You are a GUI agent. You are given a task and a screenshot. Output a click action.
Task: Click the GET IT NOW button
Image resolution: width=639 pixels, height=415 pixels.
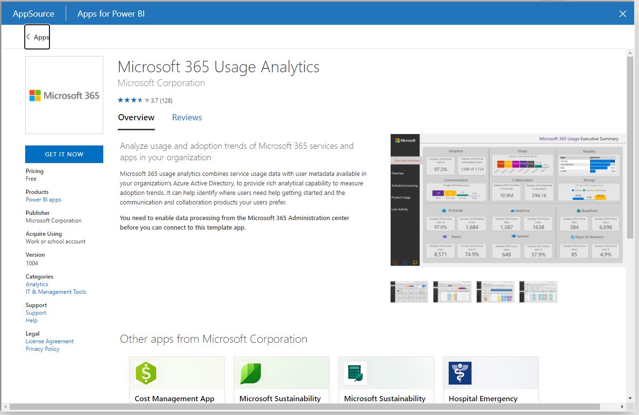(64, 154)
